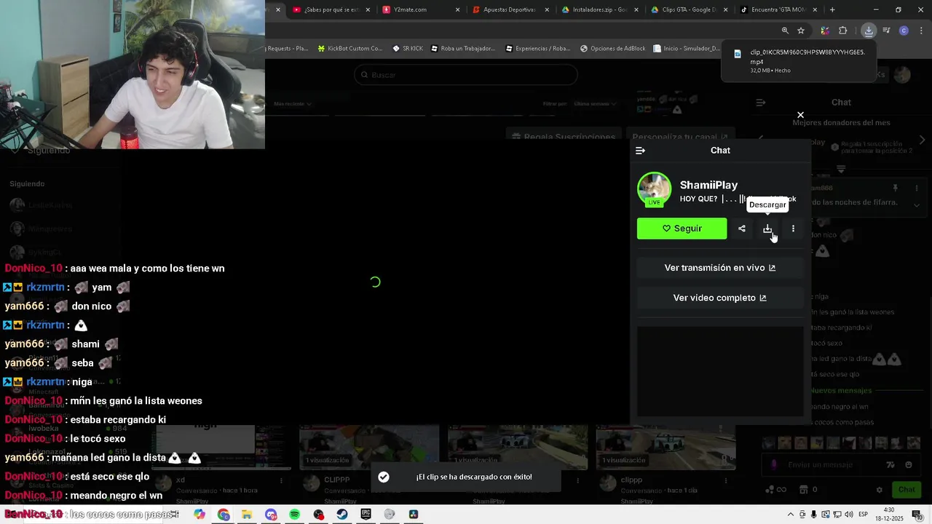This screenshot has height=524, width=932.
Task: Expand the pinned message chevron
Action: click(916, 205)
